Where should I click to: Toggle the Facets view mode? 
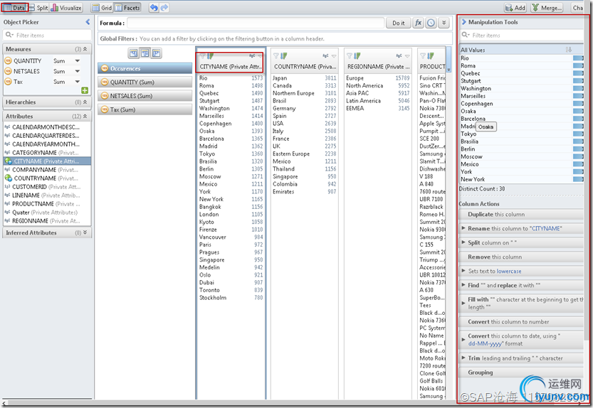tap(127, 8)
